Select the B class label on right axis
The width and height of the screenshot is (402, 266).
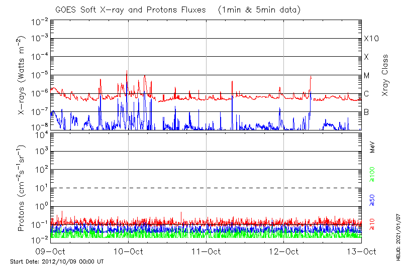(366, 112)
